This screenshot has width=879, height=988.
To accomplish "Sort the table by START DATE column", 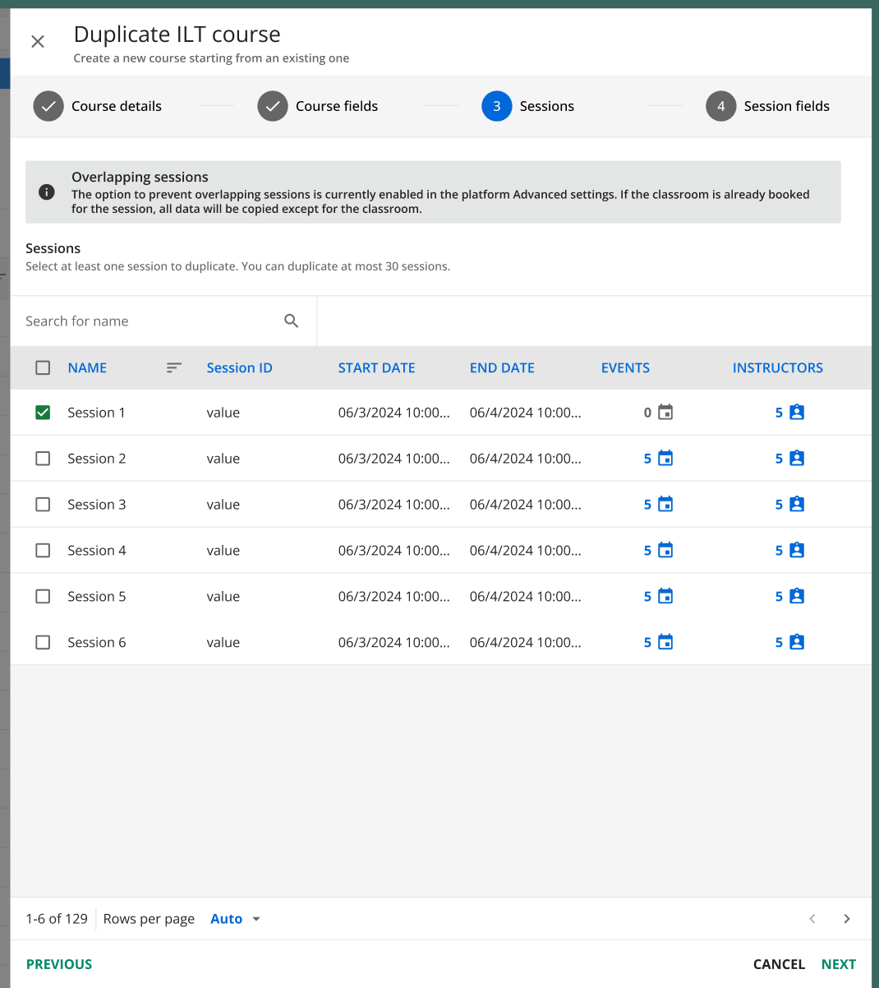I will (x=376, y=368).
